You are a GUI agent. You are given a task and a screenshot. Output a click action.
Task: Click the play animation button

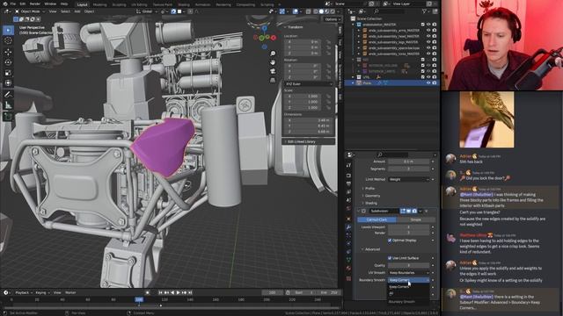click(x=178, y=292)
